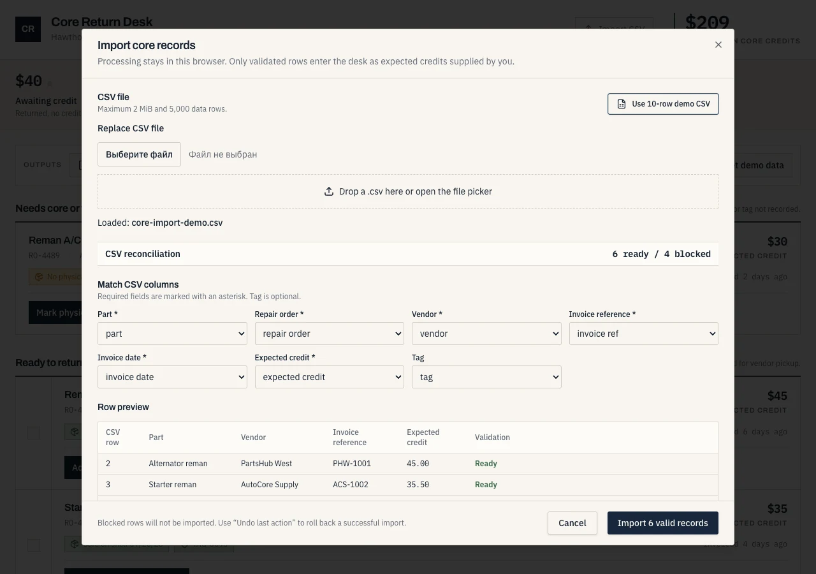Click the Ready status for Starter reman
Image resolution: width=816 pixels, height=574 pixels.
click(486, 485)
